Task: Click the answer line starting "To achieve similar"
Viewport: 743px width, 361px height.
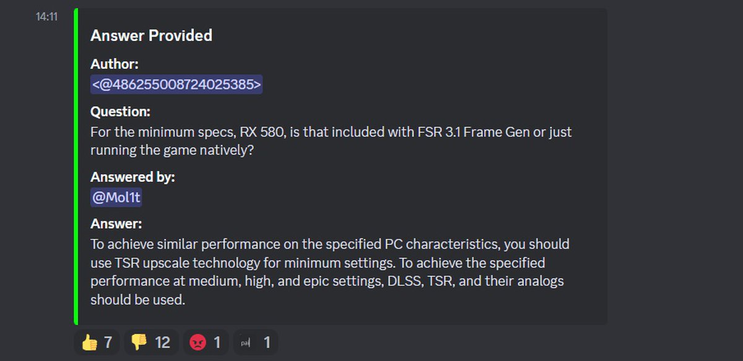Action: click(329, 244)
